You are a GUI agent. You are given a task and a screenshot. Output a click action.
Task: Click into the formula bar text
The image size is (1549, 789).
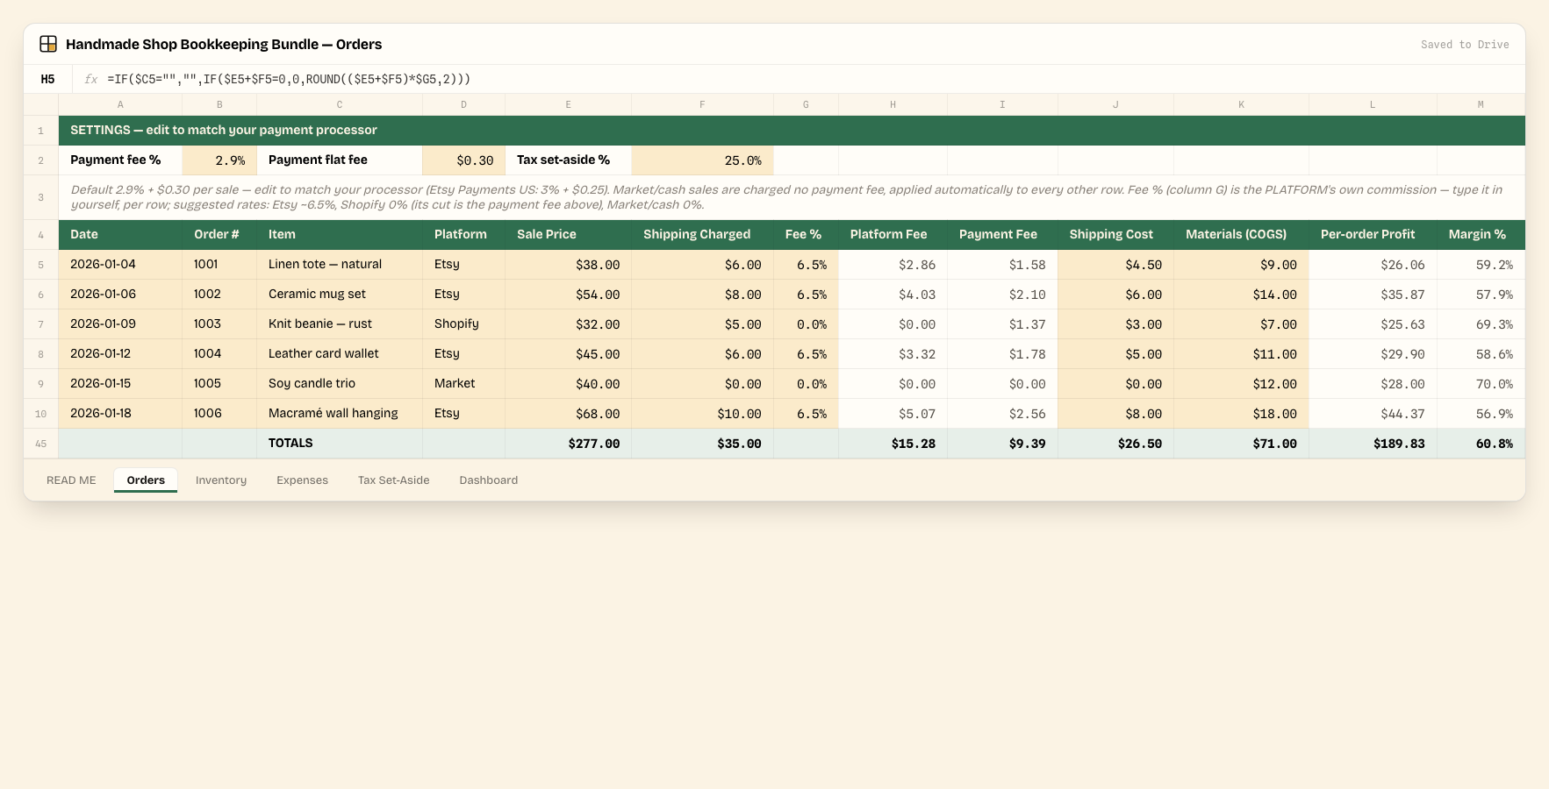(x=289, y=79)
